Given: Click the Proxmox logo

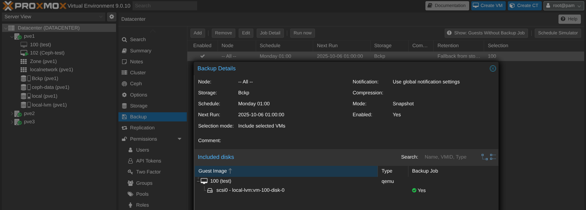Looking at the screenshot, I should [34, 6].
